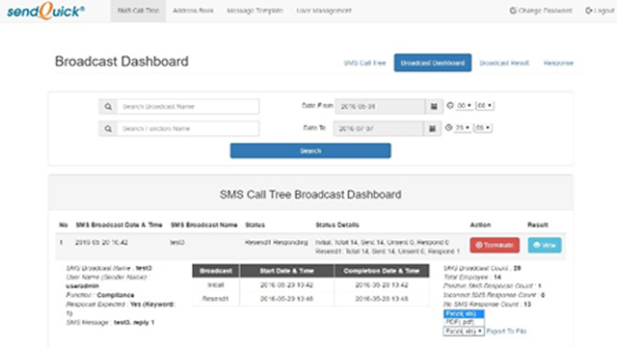Open the Date From minute dropdown

(x=485, y=105)
